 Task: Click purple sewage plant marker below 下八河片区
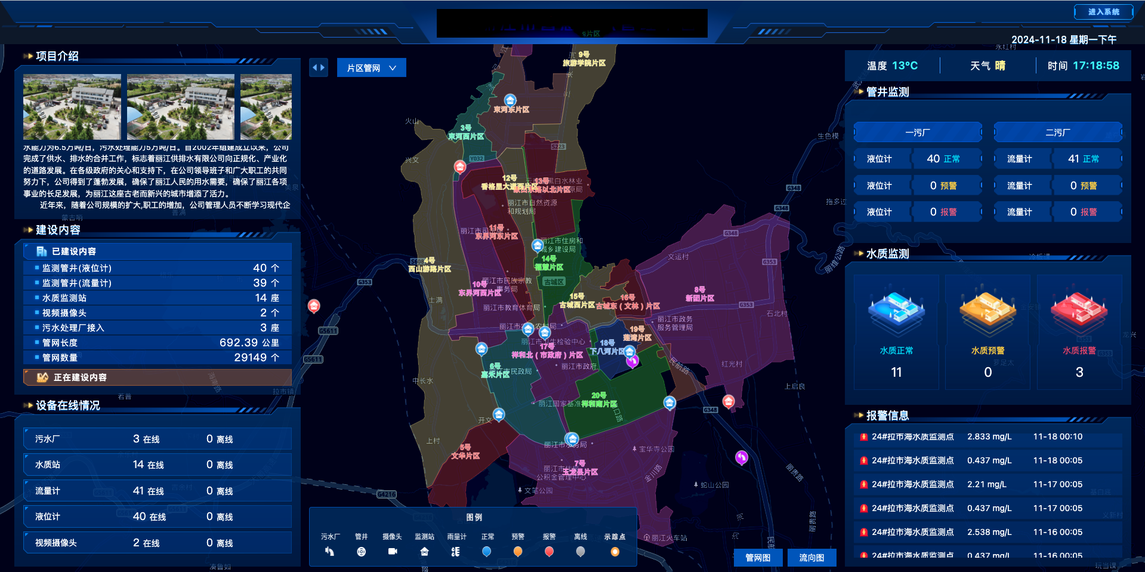coord(632,360)
